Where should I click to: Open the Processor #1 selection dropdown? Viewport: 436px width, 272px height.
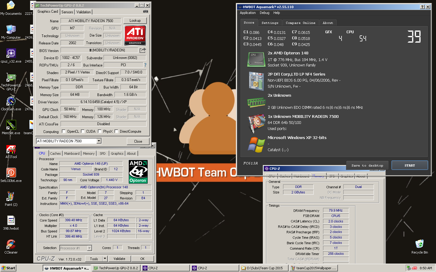(90, 248)
